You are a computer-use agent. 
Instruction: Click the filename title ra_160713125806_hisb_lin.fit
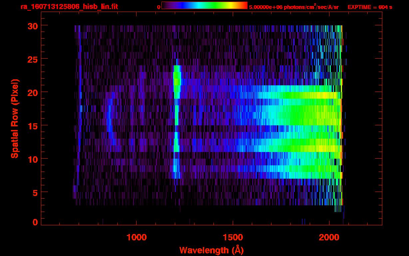coord(69,7)
